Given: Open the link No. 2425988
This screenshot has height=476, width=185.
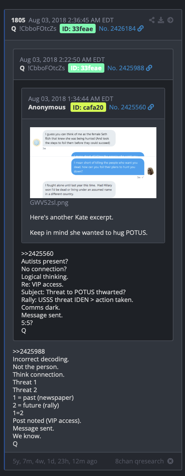Looking at the screenshot, I should [126, 68].
